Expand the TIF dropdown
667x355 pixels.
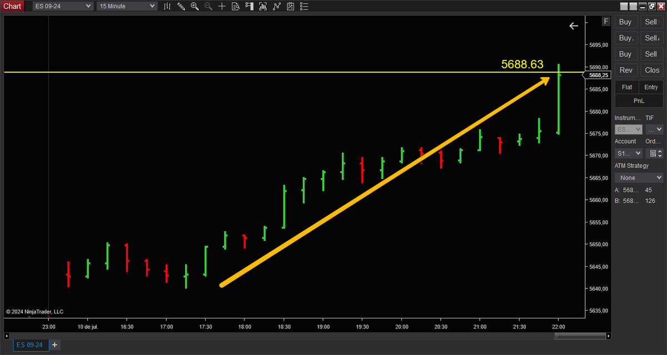pos(654,129)
